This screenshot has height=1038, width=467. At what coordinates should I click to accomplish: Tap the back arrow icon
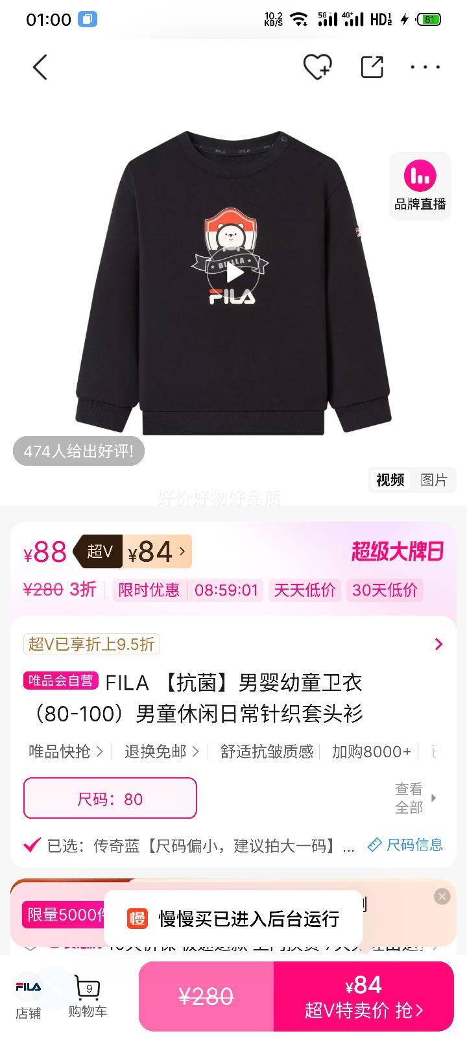[x=40, y=67]
